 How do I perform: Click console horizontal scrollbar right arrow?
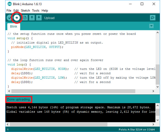[153, 124]
